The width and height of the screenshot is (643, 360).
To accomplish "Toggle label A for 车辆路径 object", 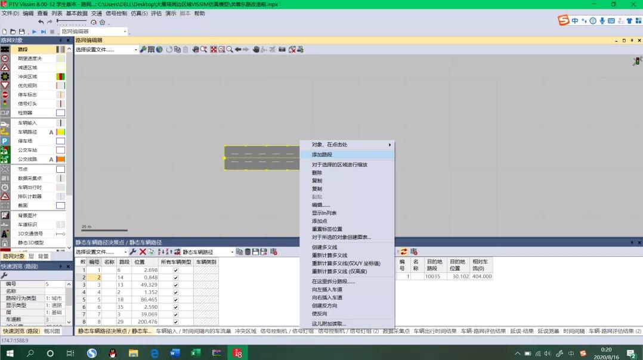I will (x=51, y=132).
